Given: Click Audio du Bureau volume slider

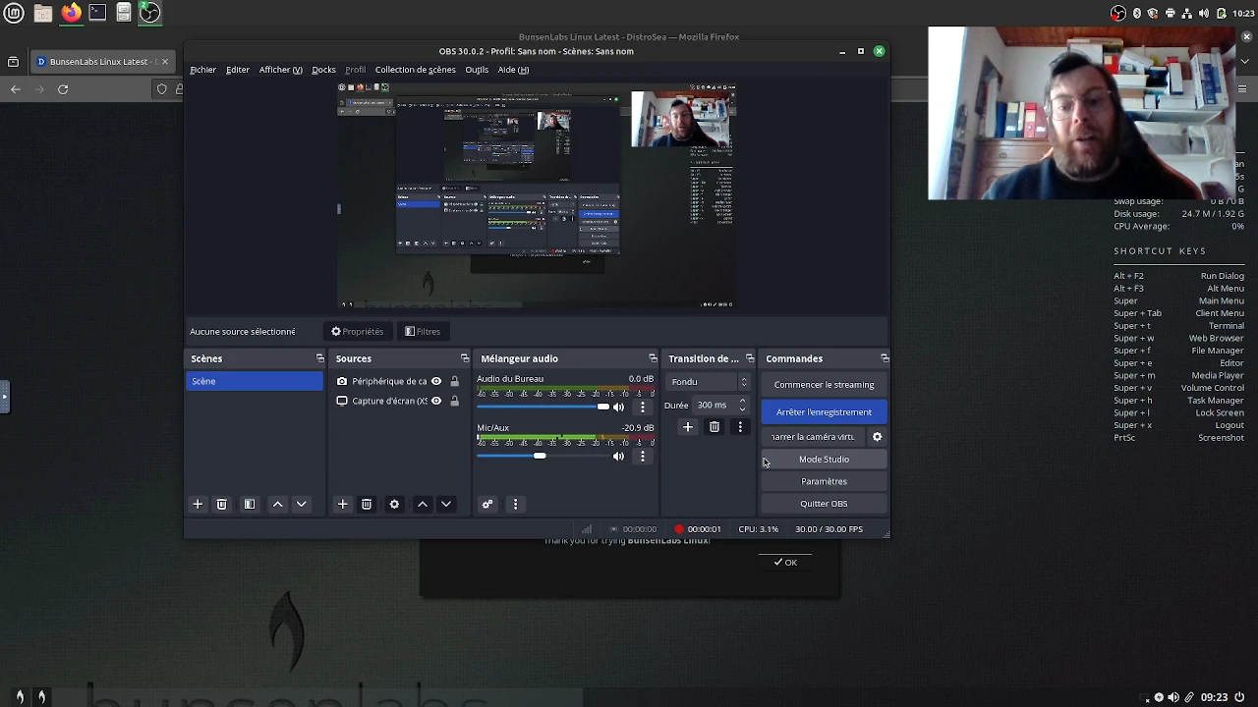Looking at the screenshot, I should (543, 407).
